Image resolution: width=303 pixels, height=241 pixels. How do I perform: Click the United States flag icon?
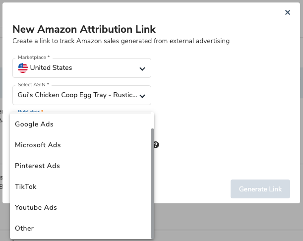[23, 68]
